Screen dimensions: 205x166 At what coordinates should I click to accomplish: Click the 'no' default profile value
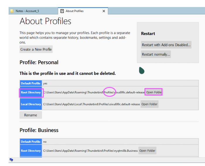pos(45,142)
